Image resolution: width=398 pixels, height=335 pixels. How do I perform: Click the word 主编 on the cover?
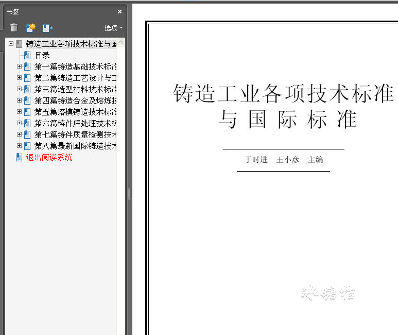click(x=315, y=160)
